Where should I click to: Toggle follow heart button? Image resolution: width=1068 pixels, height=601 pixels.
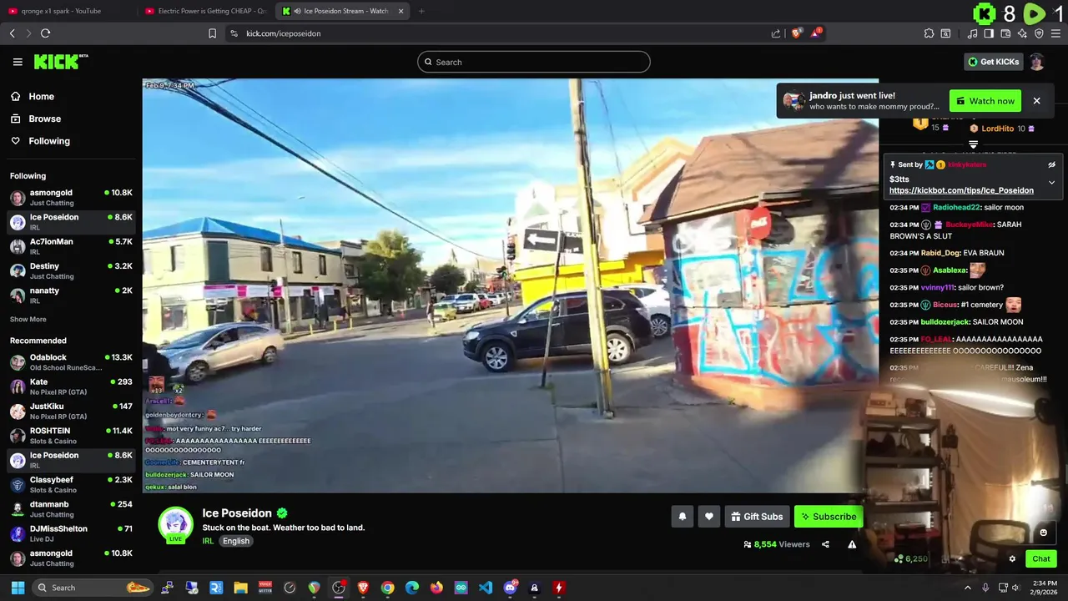[x=709, y=517]
